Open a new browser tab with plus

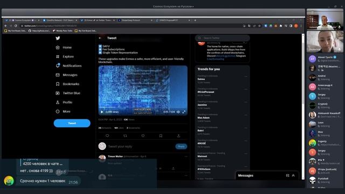(x=195, y=20)
